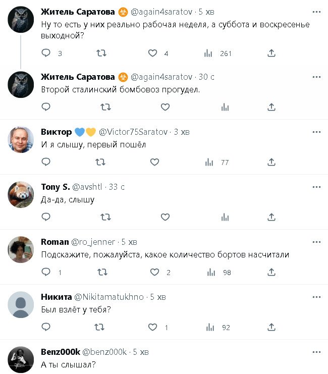Open the Tony S. profile name link

tap(56, 187)
